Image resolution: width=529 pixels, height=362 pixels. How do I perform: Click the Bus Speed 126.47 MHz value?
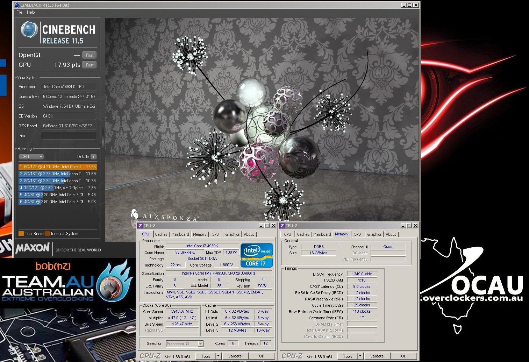182,324
